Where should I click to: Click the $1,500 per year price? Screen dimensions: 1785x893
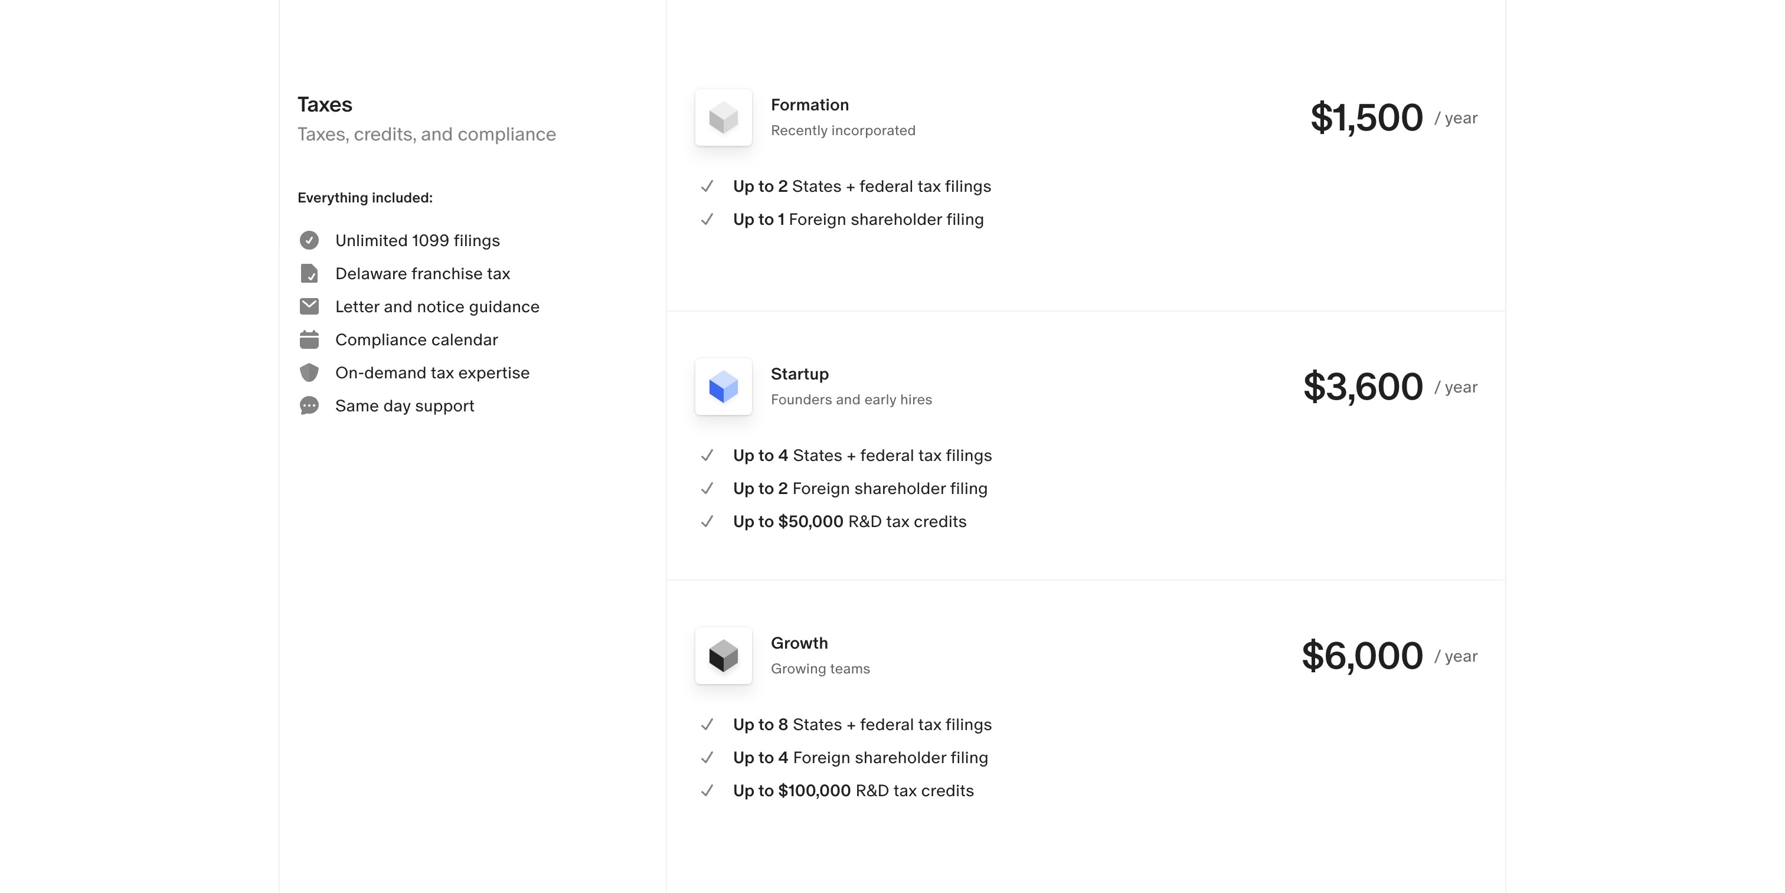point(1394,118)
